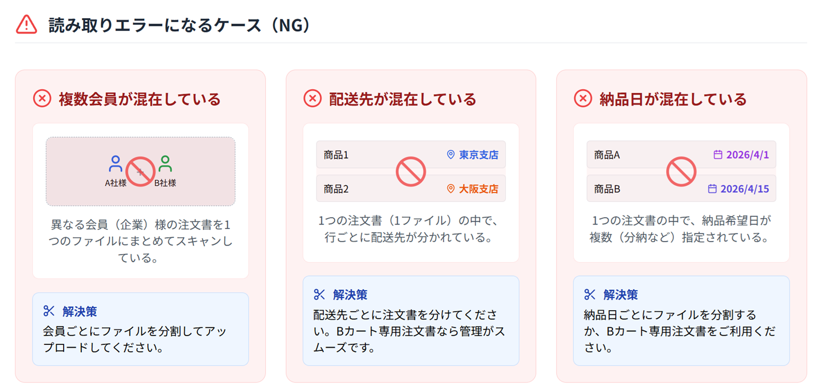Screen dimensions: 830x392
Task: Click the 商品B row label
Action: coord(607,189)
